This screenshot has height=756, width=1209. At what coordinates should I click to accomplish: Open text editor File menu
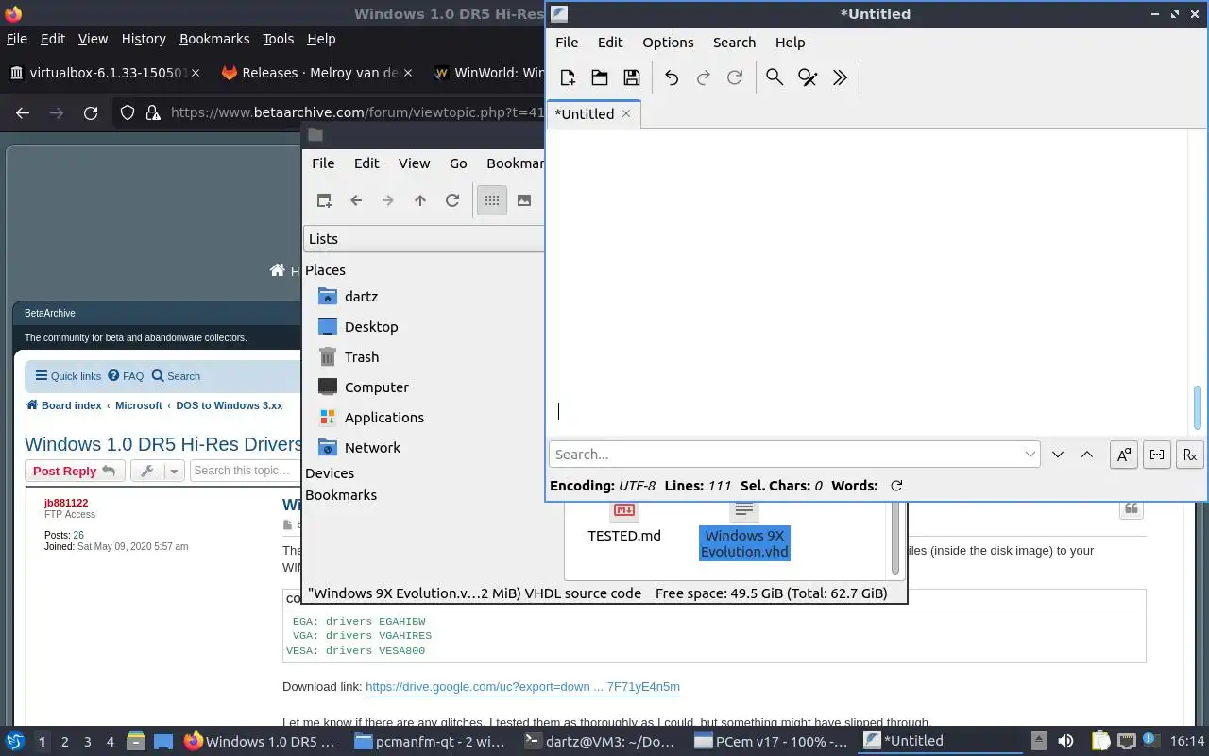(567, 43)
